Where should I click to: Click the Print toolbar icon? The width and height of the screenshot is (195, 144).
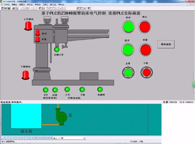(13, 8)
